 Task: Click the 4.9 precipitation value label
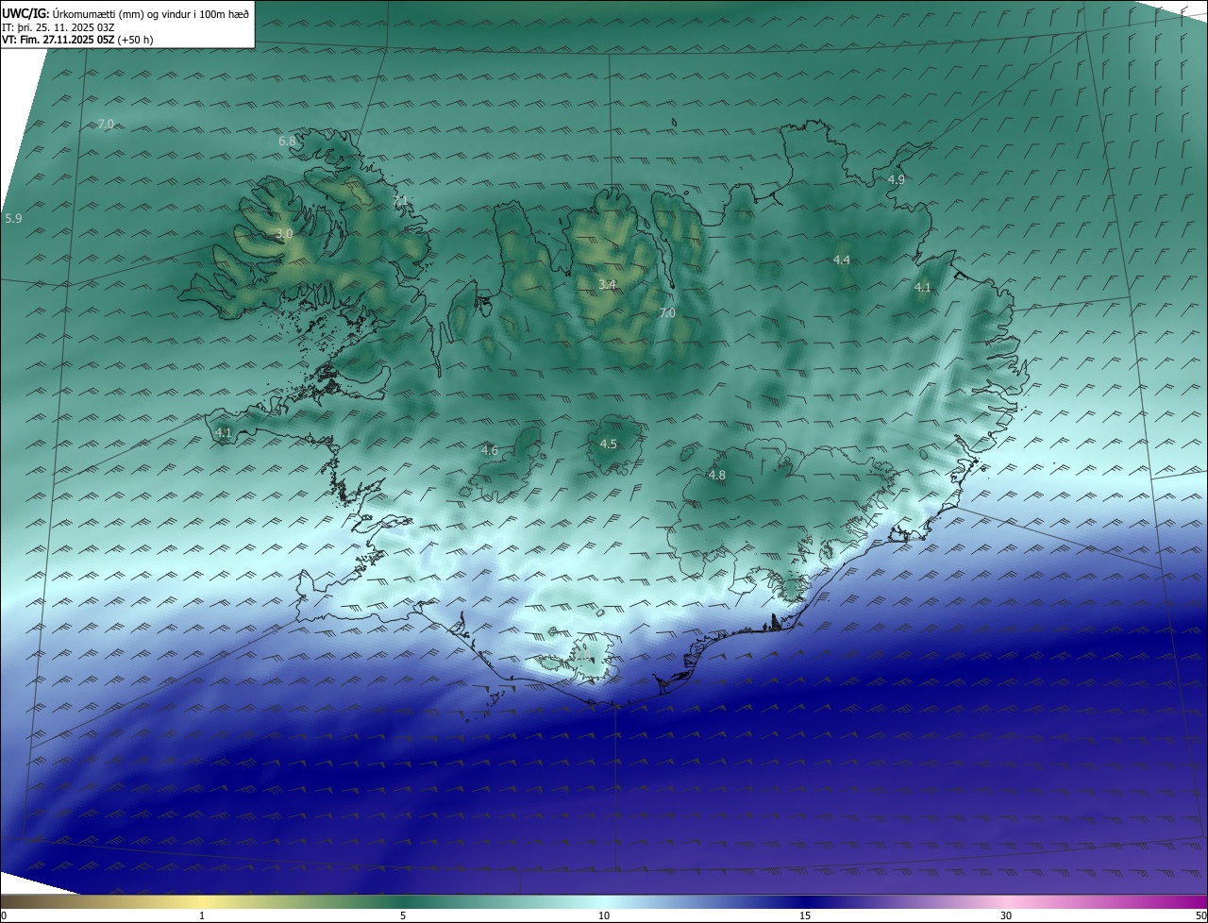(897, 179)
